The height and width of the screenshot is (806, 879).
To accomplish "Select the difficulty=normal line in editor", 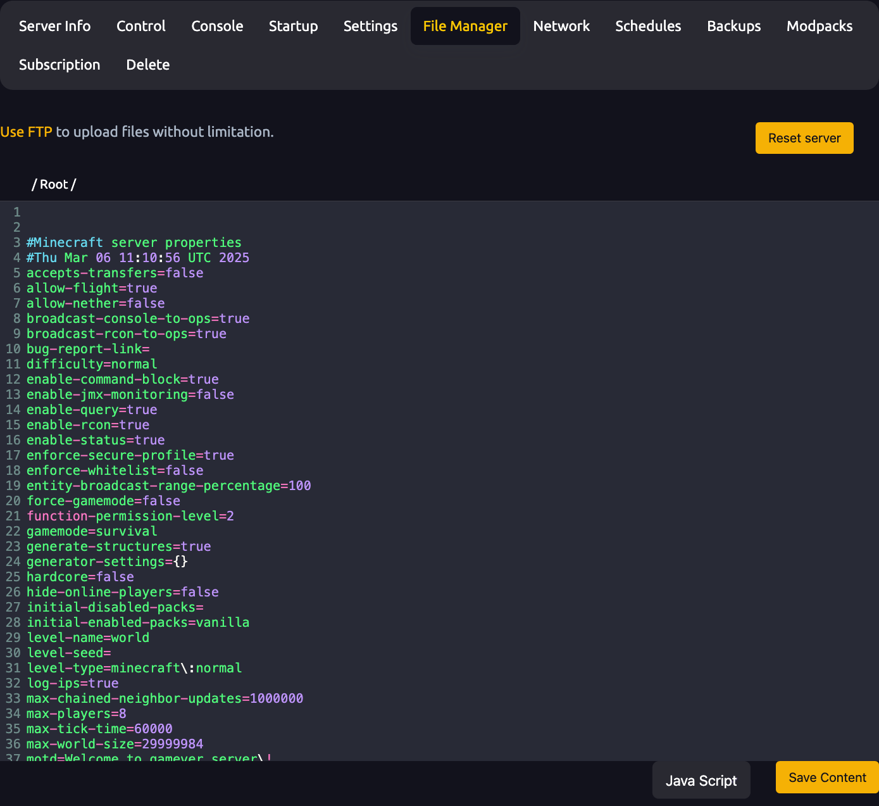I will (92, 364).
